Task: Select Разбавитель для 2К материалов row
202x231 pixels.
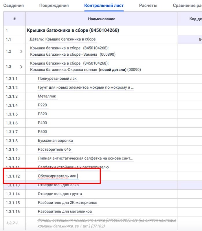Action: click(67, 202)
